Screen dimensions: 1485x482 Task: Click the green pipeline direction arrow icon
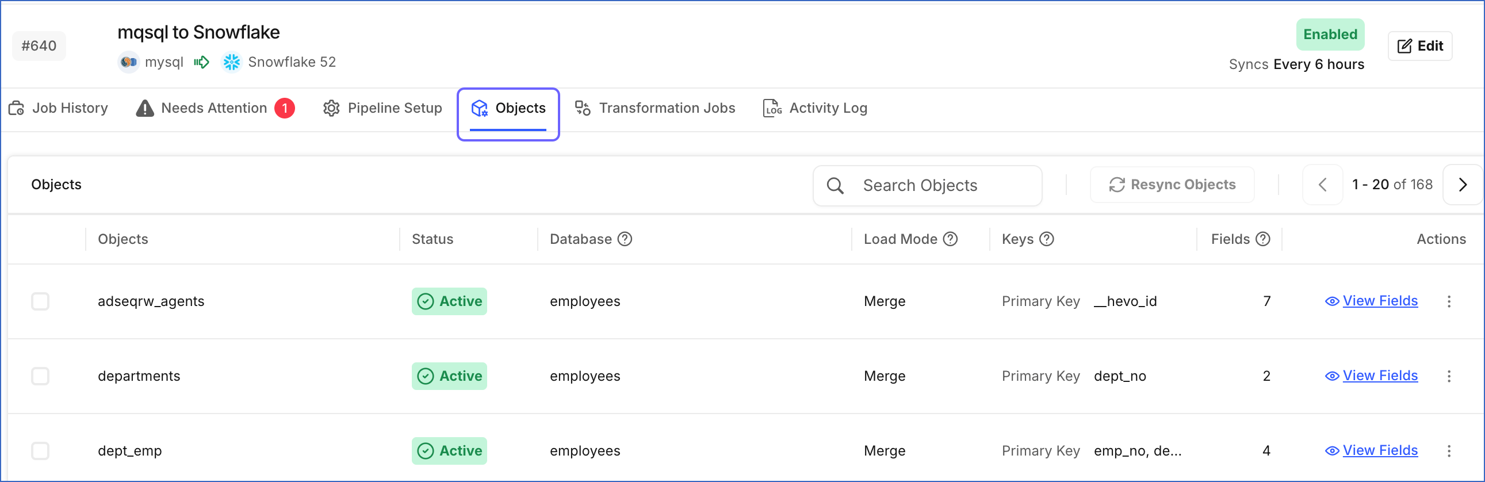click(x=201, y=62)
